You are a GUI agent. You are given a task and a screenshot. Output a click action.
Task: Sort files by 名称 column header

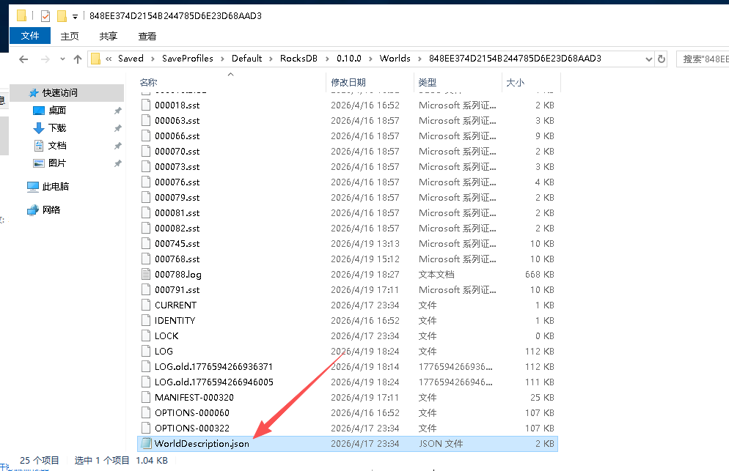149,83
